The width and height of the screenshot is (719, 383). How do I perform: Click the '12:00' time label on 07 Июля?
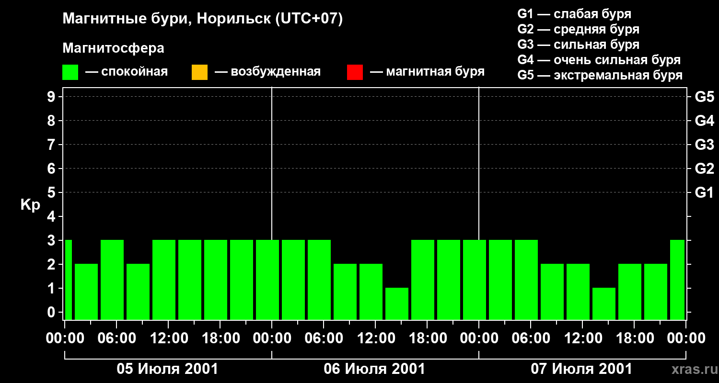pos(582,338)
